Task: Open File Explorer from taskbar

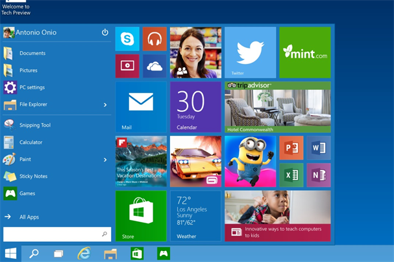Action: pos(110,254)
